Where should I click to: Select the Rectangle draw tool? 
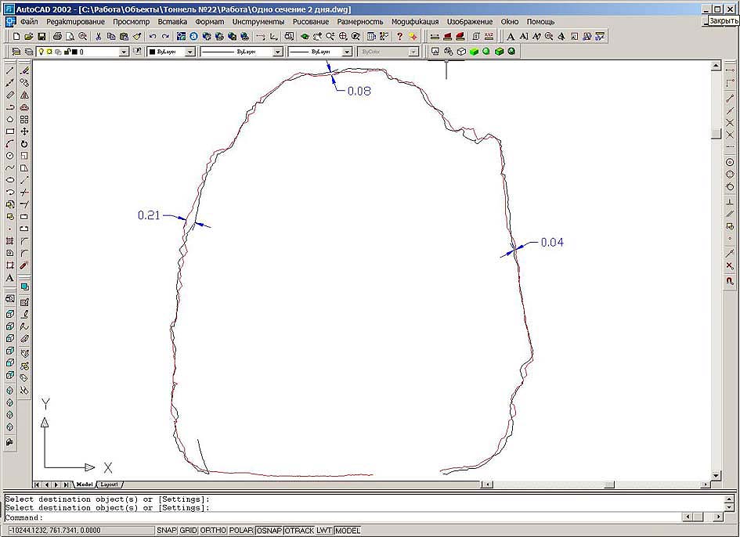point(10,132)
